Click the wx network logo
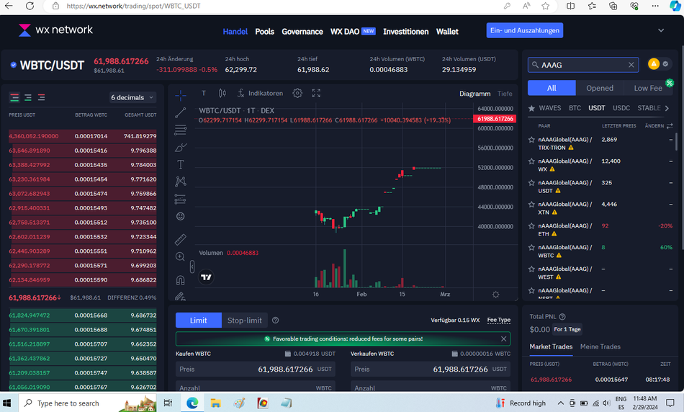This screenshot has width=684, height=412. tap(55, 30)
